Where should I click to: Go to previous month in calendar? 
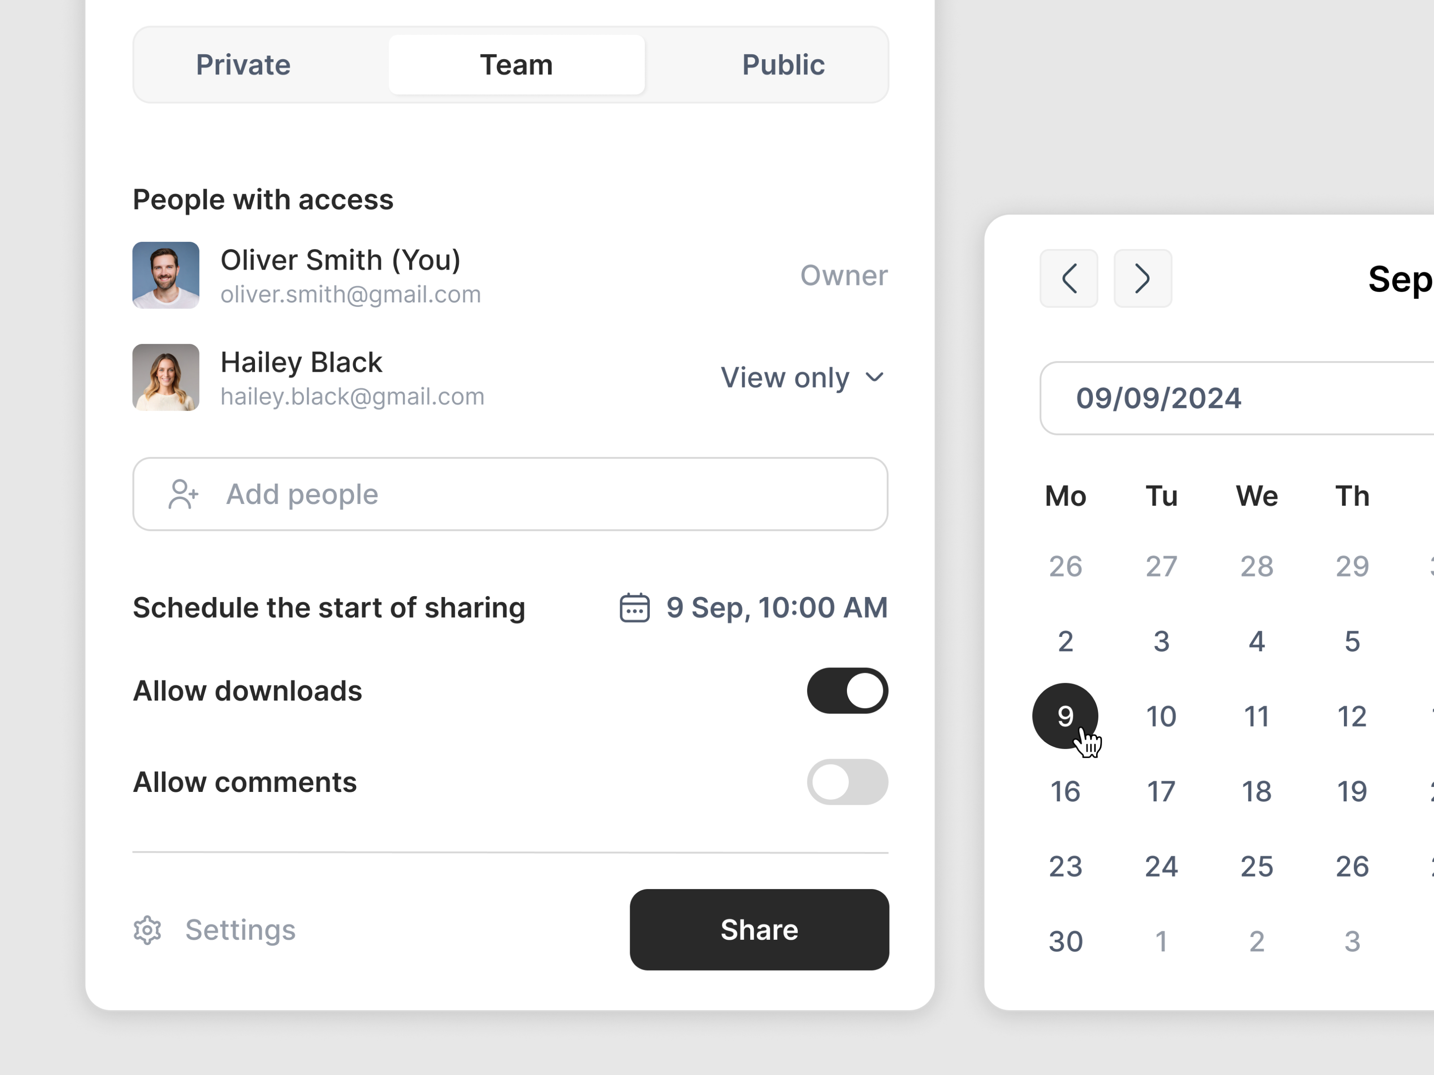coord(1069,279)
